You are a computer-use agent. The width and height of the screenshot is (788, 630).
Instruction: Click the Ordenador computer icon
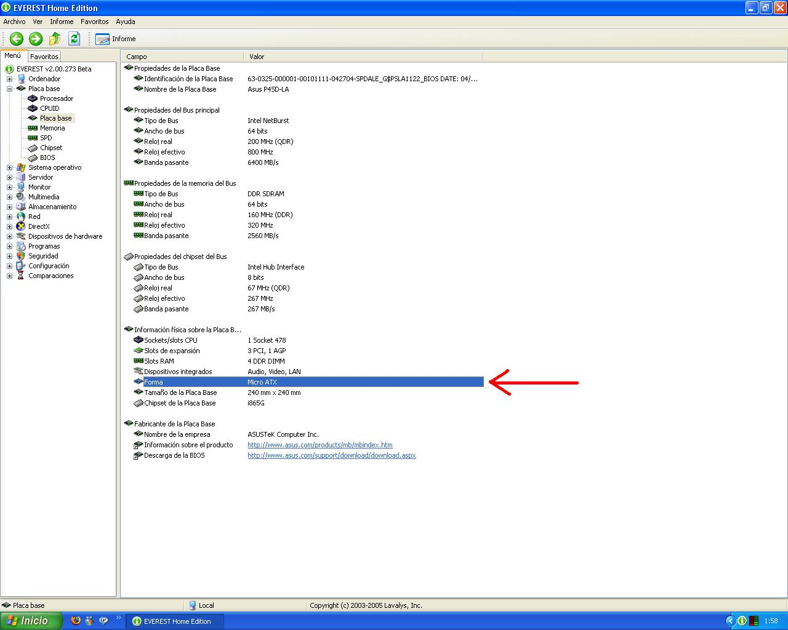(21, 79)
